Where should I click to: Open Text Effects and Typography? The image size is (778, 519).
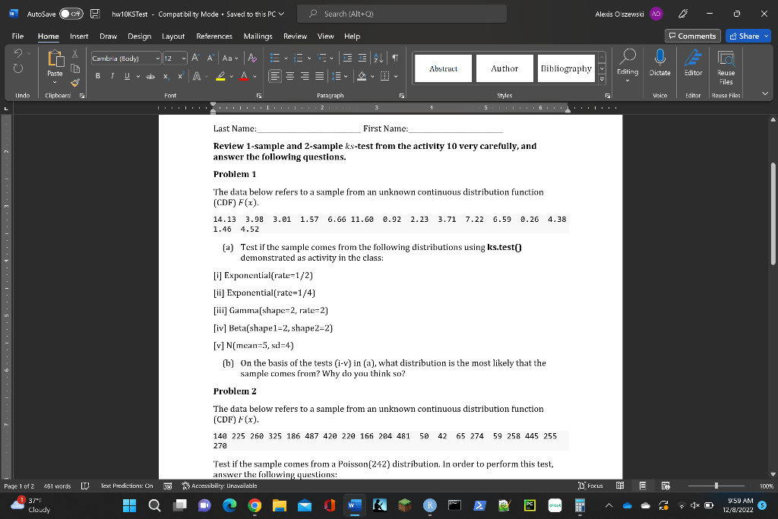click(x=197, y=76)
